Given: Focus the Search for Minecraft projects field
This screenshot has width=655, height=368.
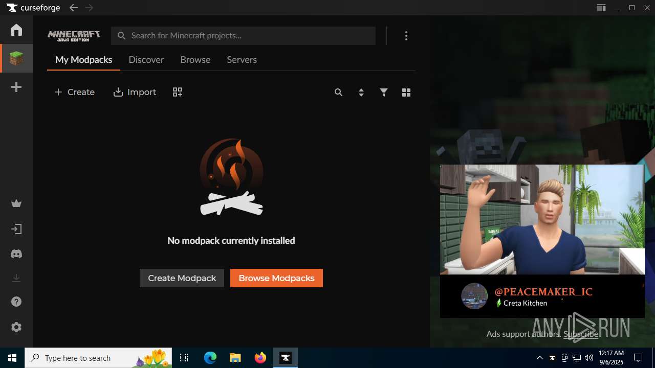Looking at the screenshot, I should click(244, 36).
